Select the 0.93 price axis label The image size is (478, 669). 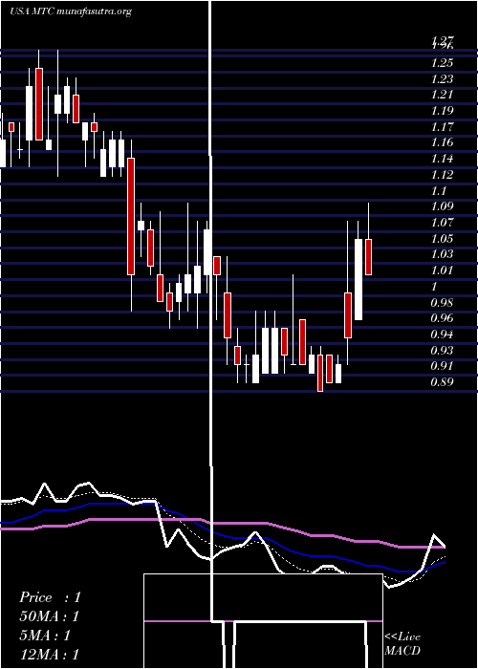(x=442, y=351)
